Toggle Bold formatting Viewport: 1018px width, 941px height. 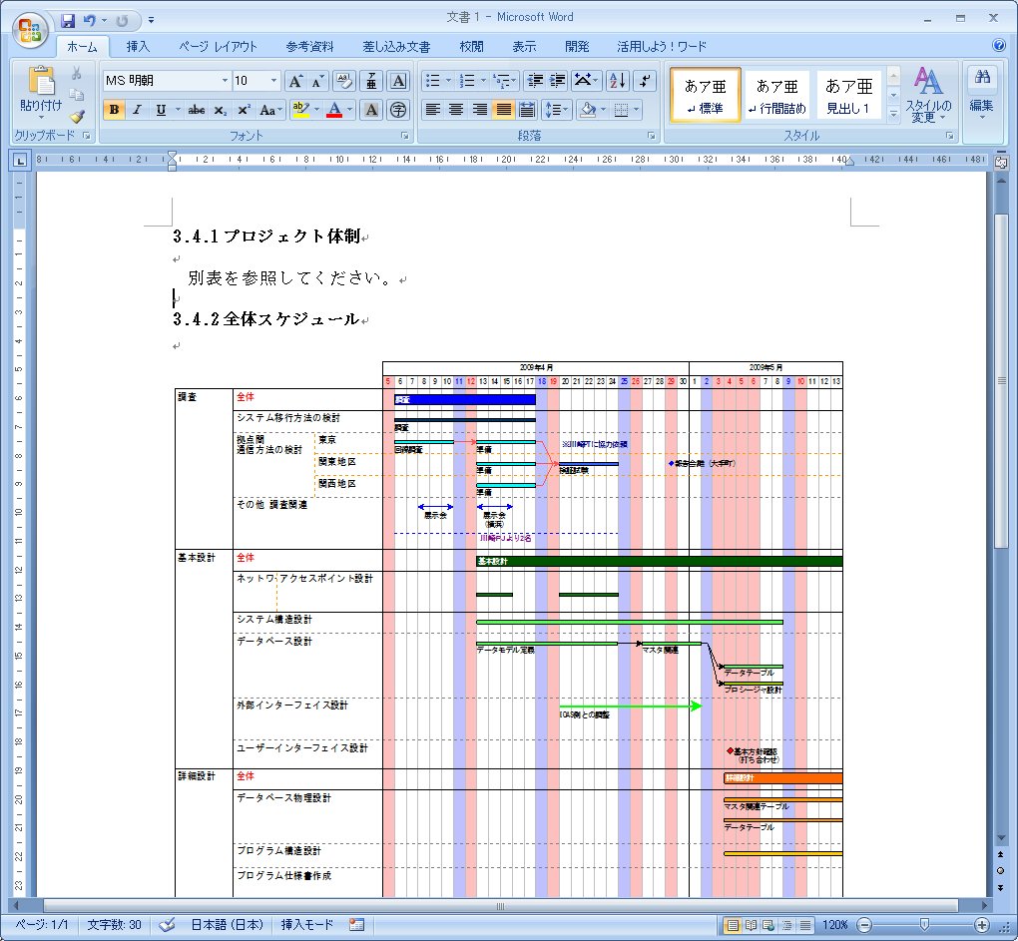click(114, 110)
